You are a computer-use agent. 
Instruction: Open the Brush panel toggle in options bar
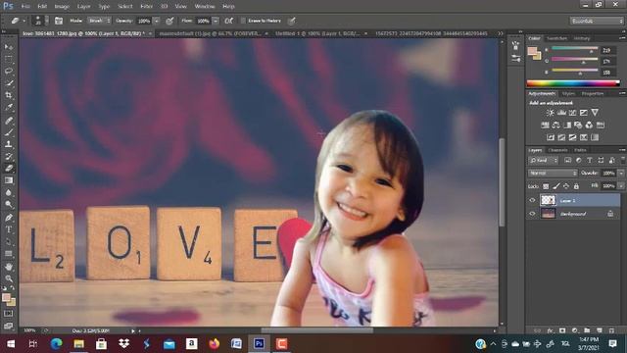point(59,21)
